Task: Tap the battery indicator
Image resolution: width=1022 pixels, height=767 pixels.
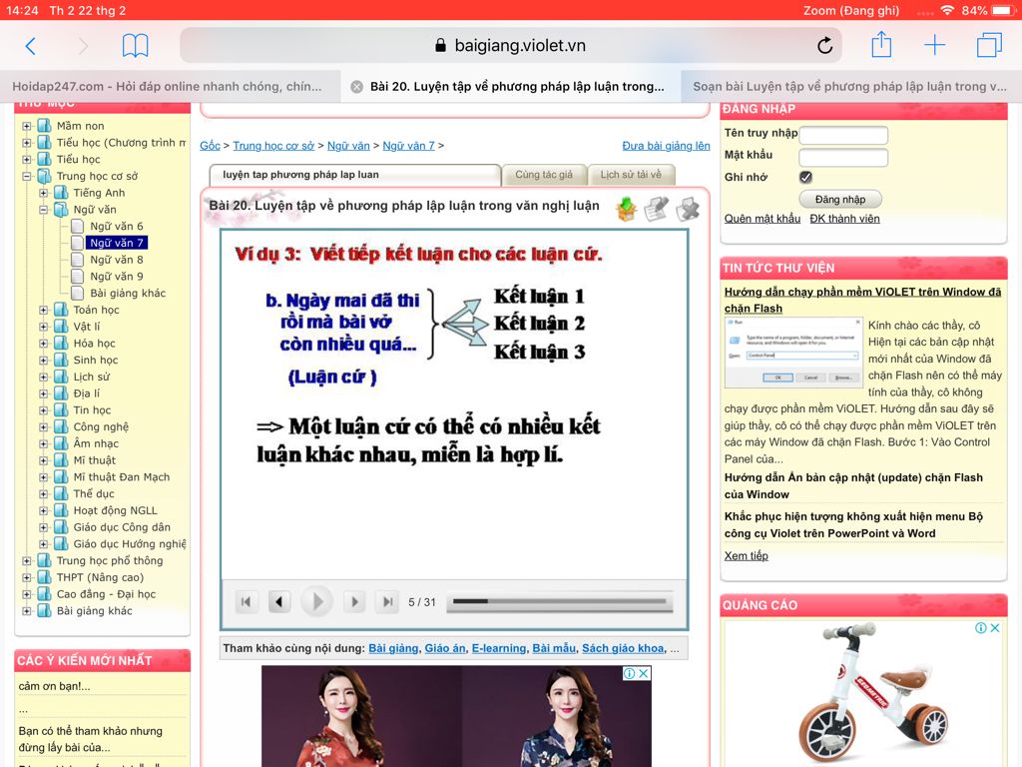Action: tap(1002, 10)
